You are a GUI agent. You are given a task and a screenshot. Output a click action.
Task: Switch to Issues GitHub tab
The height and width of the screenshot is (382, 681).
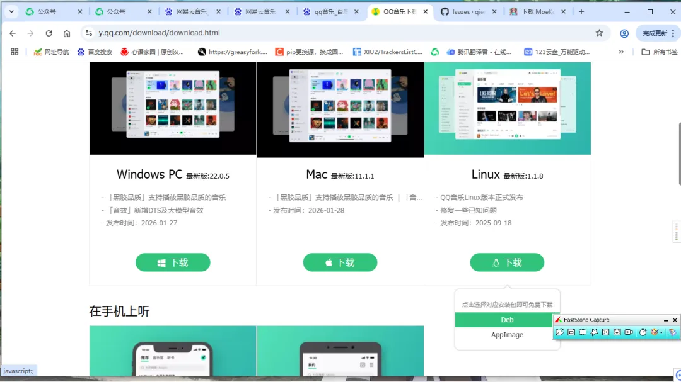[x=468, y=12]
